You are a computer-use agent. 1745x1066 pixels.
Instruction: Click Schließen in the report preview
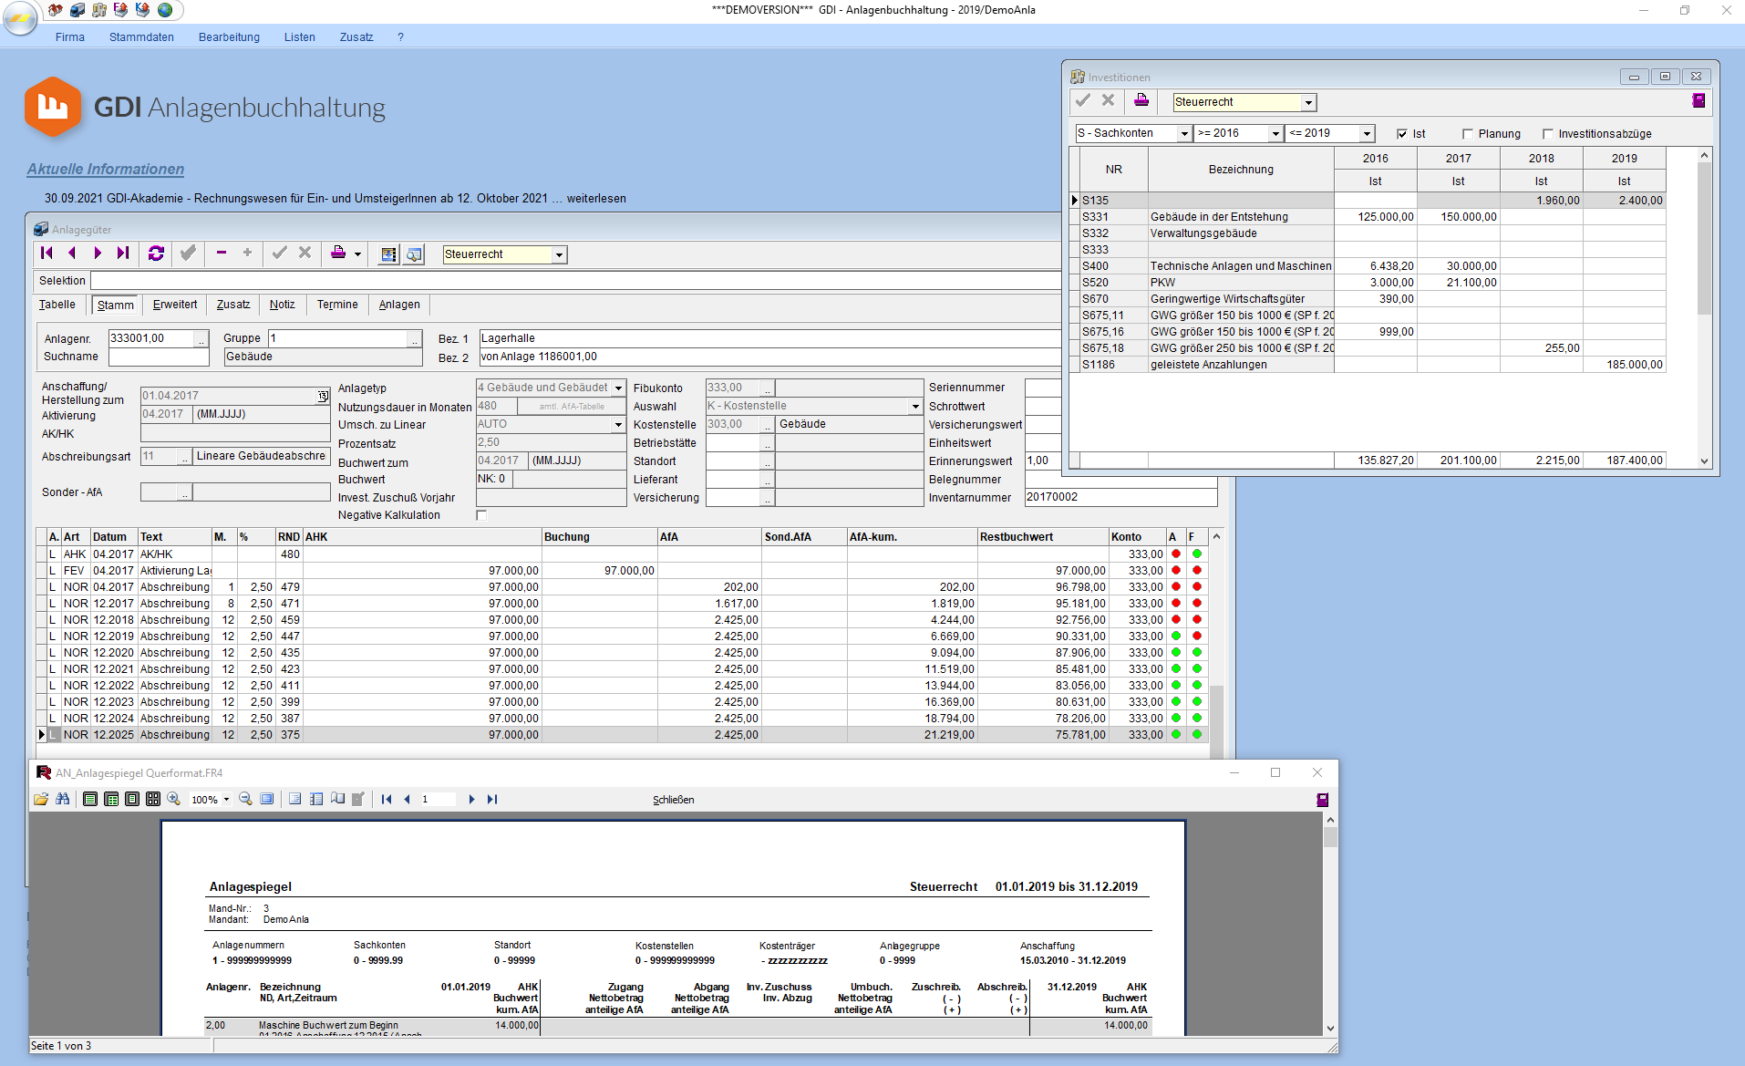click(x=673, y=800)
